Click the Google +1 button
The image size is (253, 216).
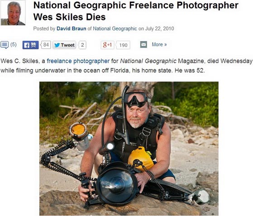click(107, 45)
